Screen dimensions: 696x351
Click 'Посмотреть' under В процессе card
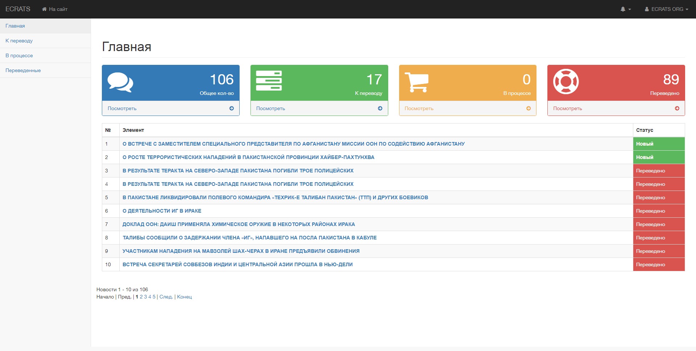[419, 108]
